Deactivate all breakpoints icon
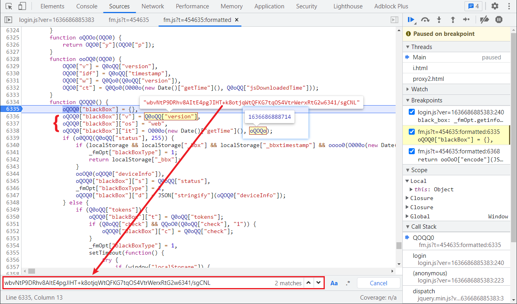This screenshot has width=517, height=304. click(484, 20)
